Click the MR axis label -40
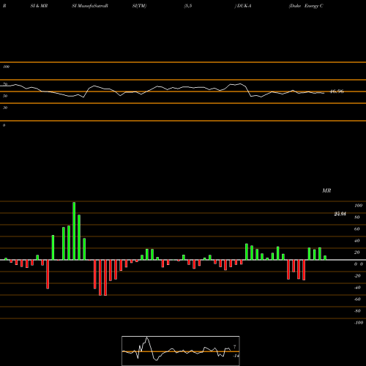The image size is (366, 366). tap(357, 288)
